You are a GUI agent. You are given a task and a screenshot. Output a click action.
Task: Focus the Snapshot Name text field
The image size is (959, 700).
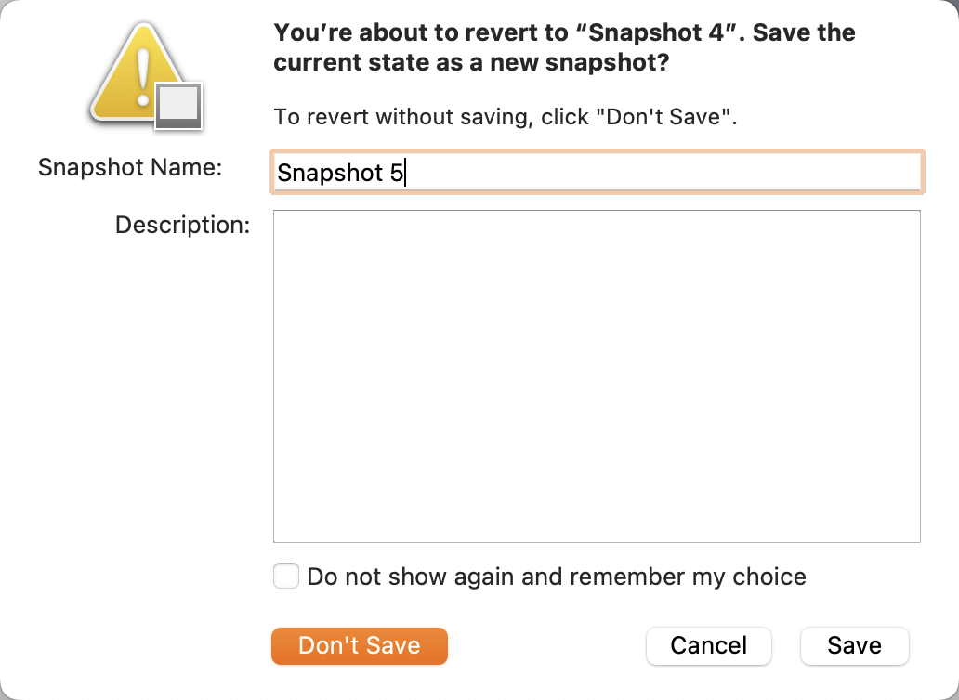point(596,173)
